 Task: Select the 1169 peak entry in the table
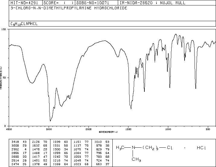tap(60, 164)
